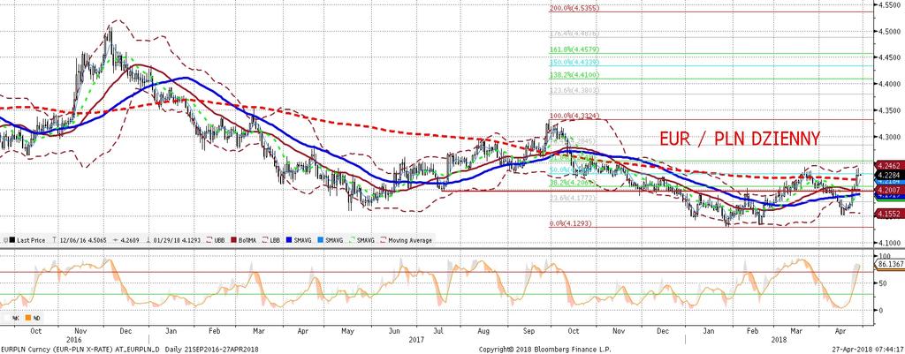Viewport: 905px width, 354px height.
Task: Click the low marker icon before 01/29/18
Action: pyautogui.click(x=148, y=240)
